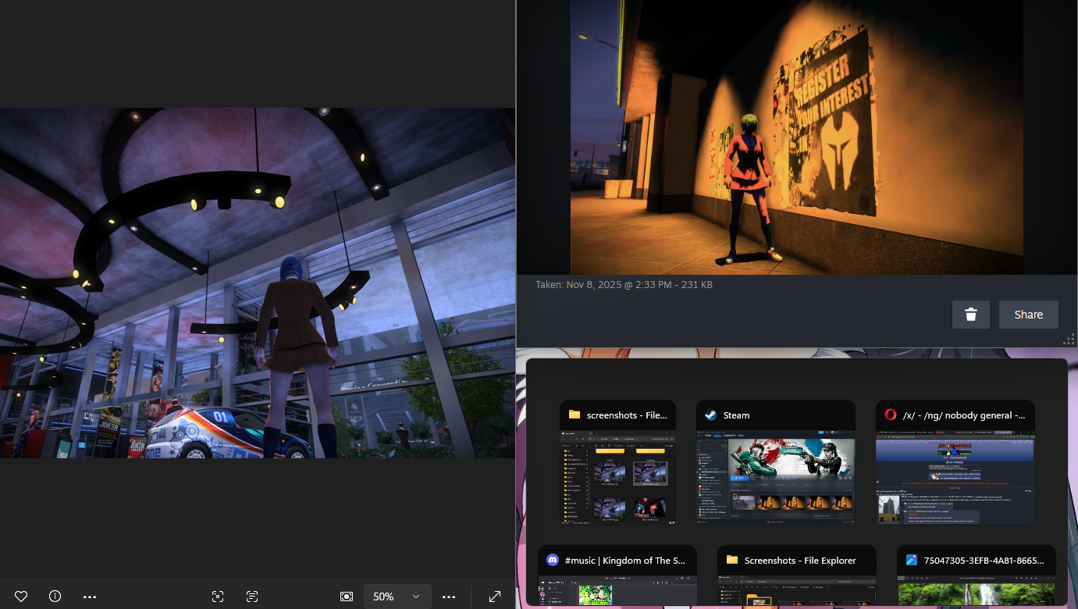This screenshot has width=1078, height=609.
Task: Activate the scan text icon in Photos
Action: click(x=252, y=597)
